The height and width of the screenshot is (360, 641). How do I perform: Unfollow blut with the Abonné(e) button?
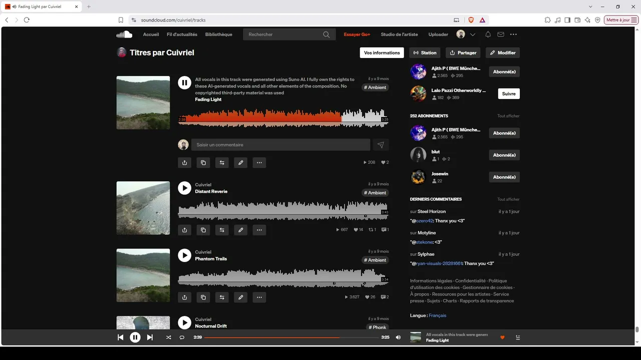504,155
